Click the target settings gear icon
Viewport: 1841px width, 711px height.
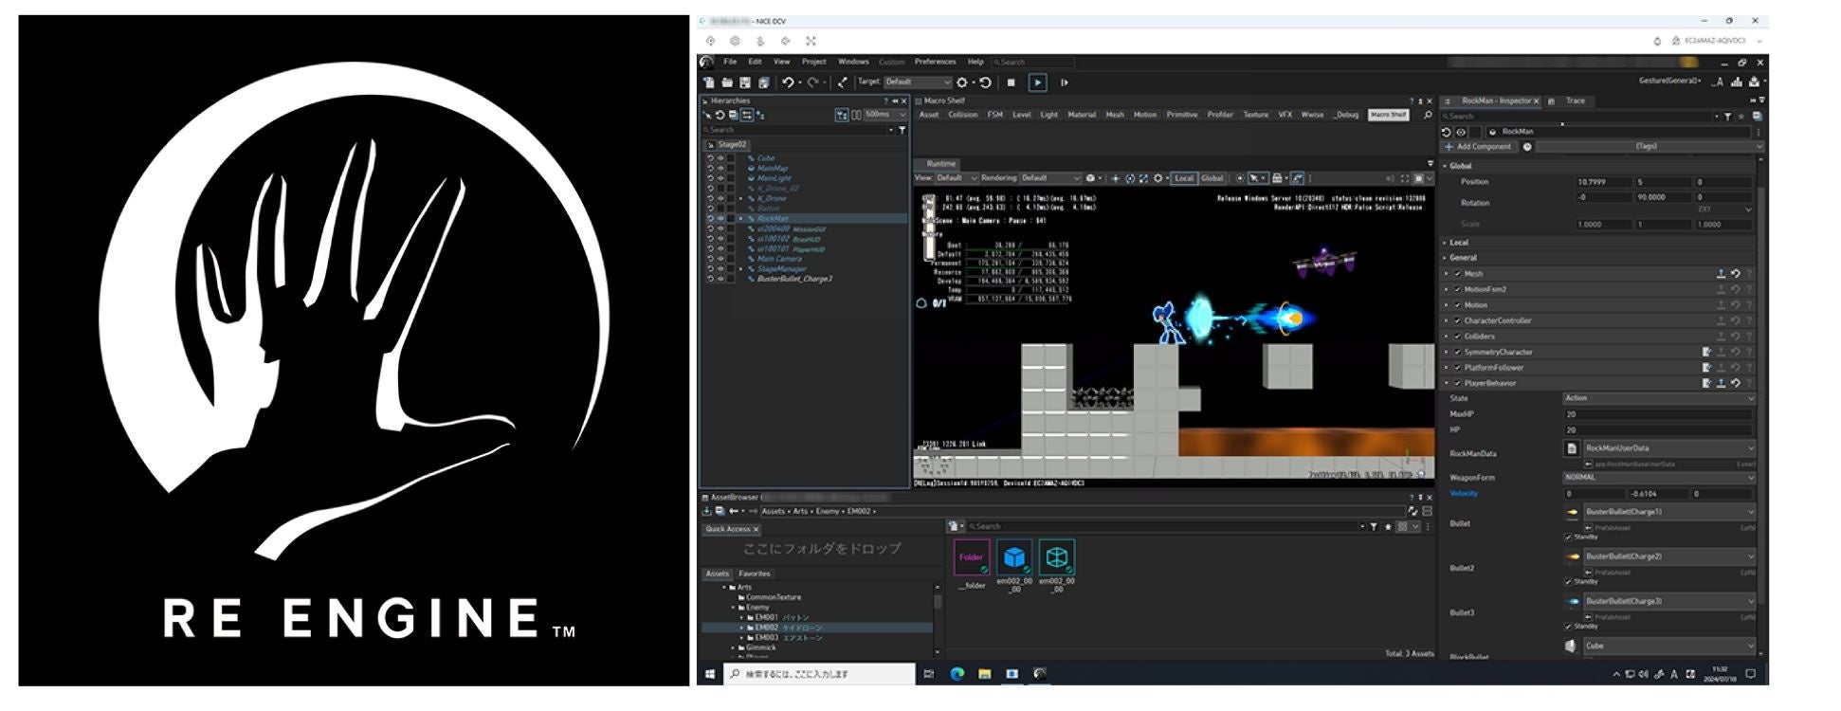pos(962,82)
